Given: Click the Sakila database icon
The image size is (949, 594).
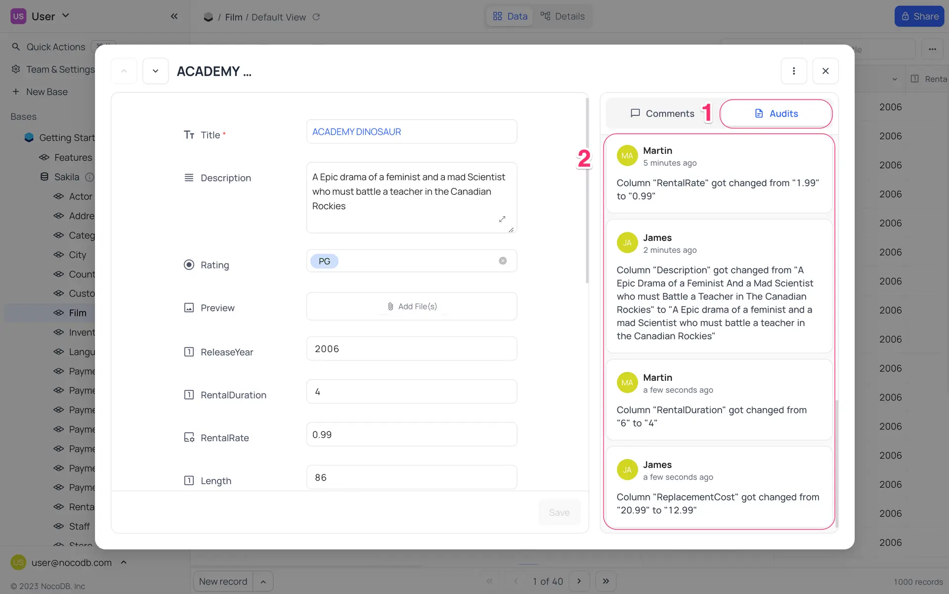Looking at the screenshot, I should (x=44, y=177).
